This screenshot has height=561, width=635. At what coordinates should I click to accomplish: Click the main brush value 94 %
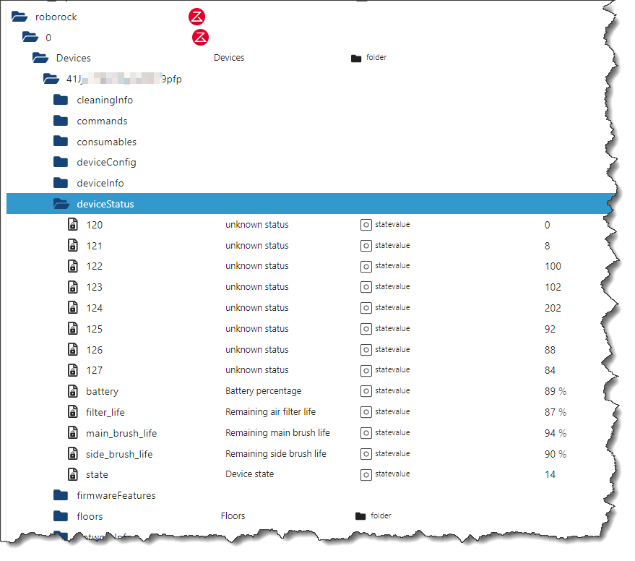coord(556,433)
